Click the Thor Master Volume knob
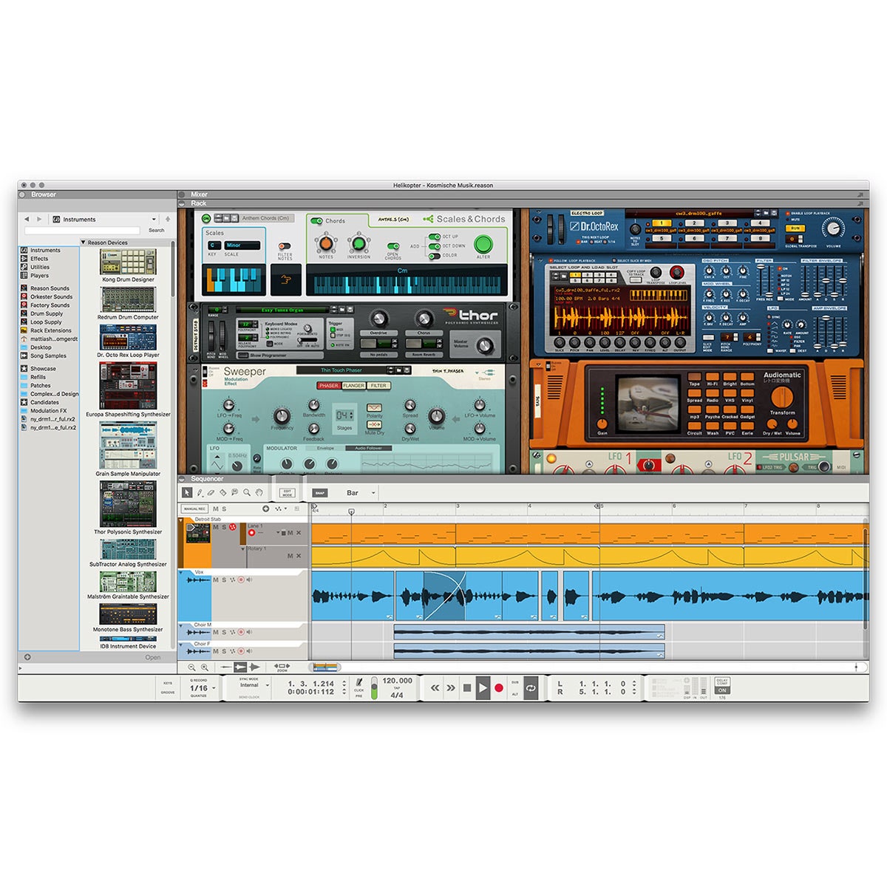Viewport: 887px width, 887px height. pos(484,345)
